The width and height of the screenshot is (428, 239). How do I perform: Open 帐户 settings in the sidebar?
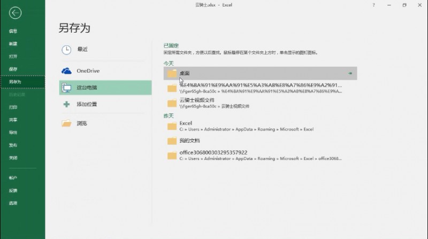pyautogui.click(x=13, y=178)
